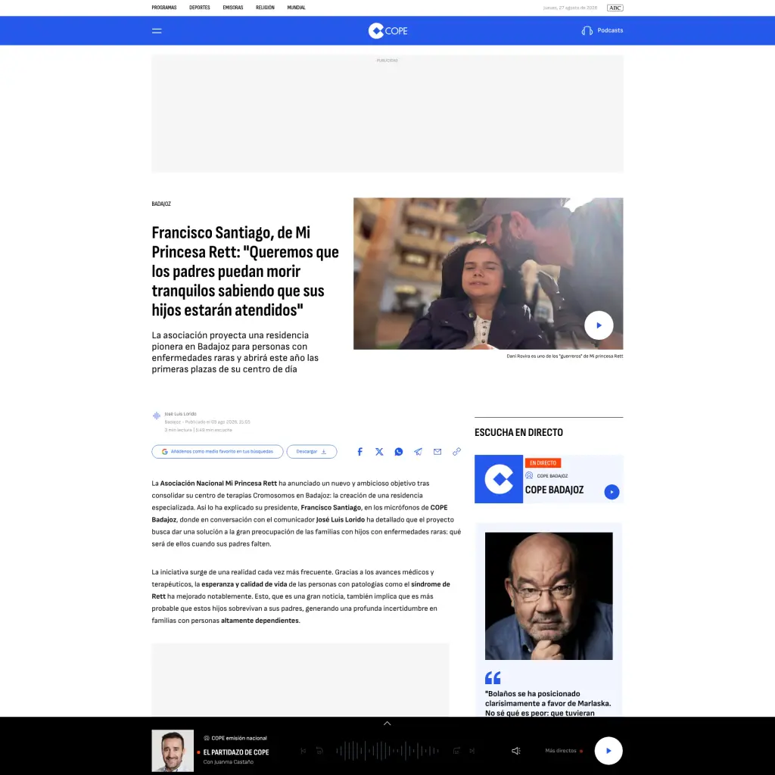The width and height of the screenshot is (775, 775).
Task: Visit the ABC logo link
Action: (x=615, y=8)
